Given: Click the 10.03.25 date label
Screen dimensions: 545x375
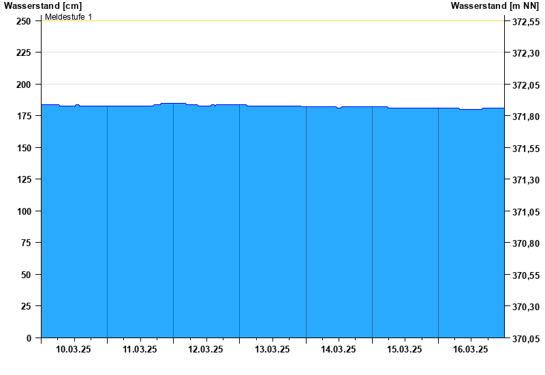Looking at the screenshot, I should (74, 349).
